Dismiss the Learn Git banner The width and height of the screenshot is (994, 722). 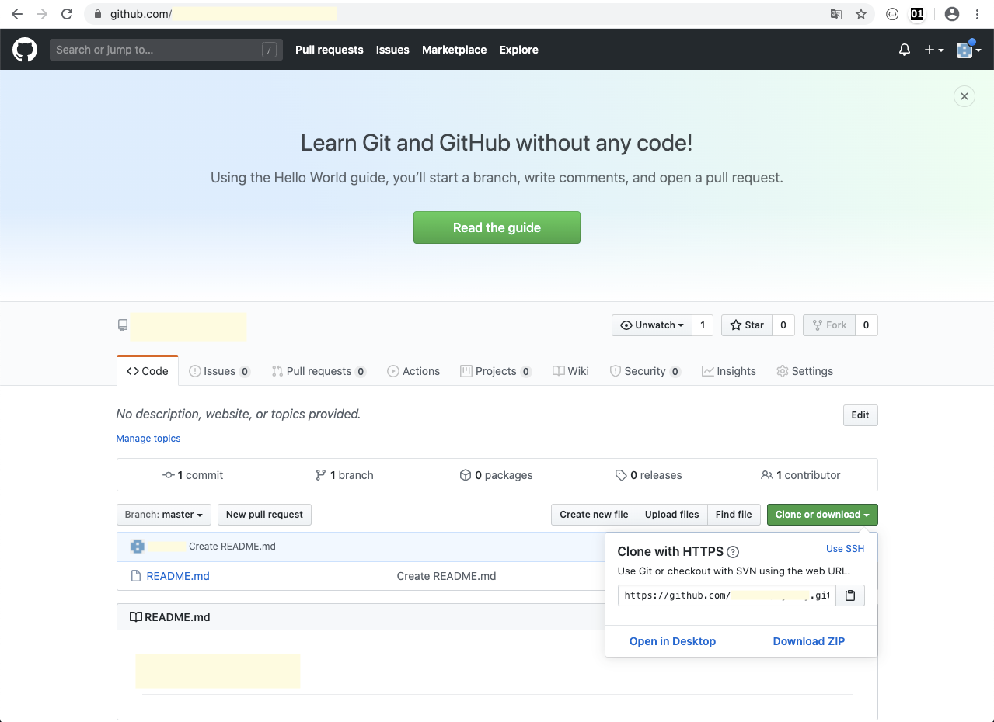(964, 96)
